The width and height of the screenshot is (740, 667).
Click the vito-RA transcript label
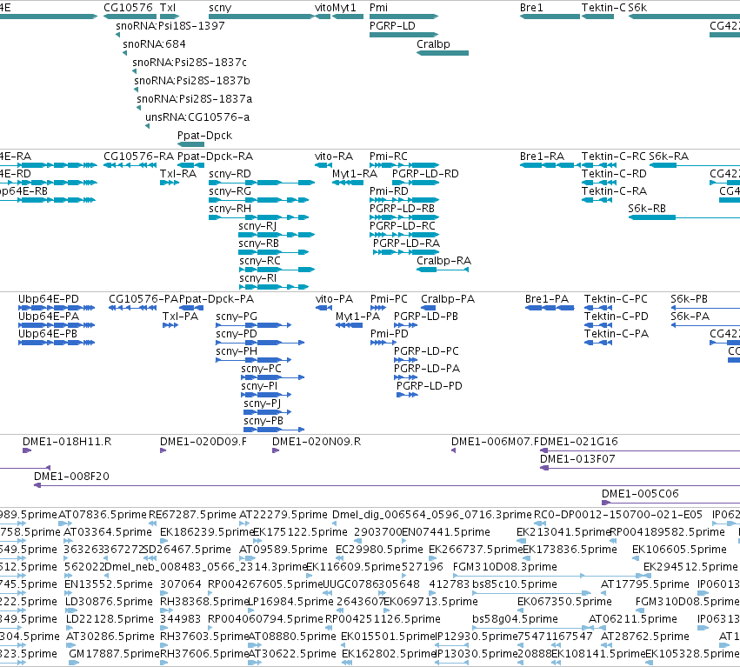pyautogui.click(x=334, y=157)
